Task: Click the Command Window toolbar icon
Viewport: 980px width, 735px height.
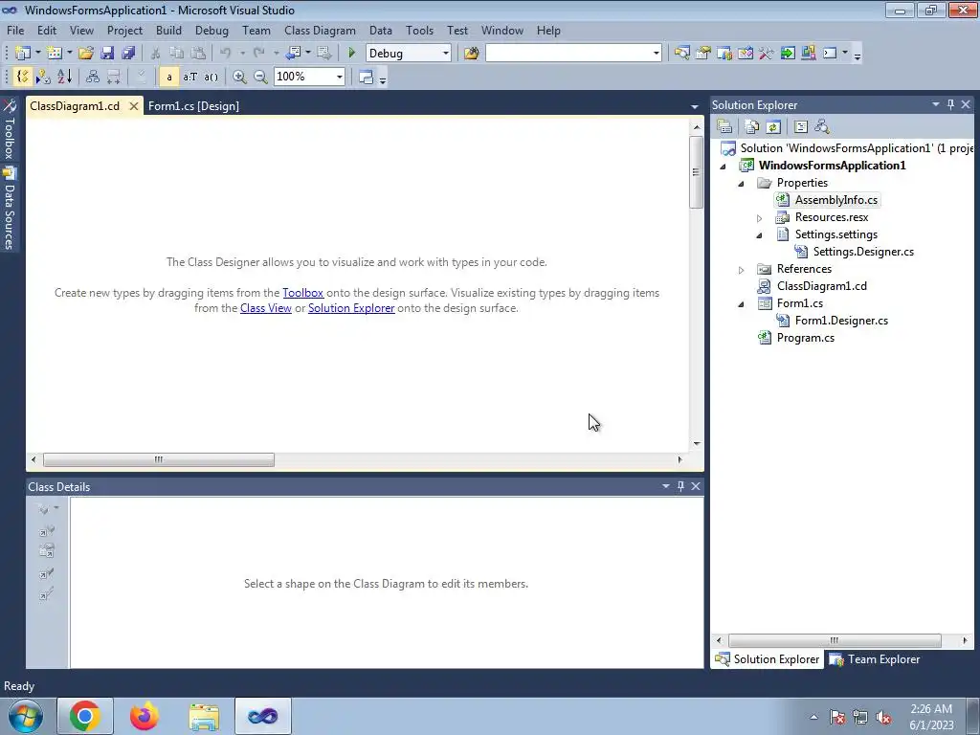Action: point(830,54)
